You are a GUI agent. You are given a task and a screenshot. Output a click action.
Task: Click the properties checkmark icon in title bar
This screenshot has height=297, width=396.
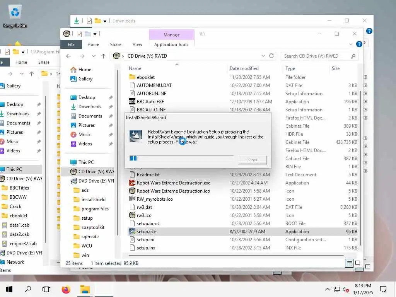(x=79, y=34)
